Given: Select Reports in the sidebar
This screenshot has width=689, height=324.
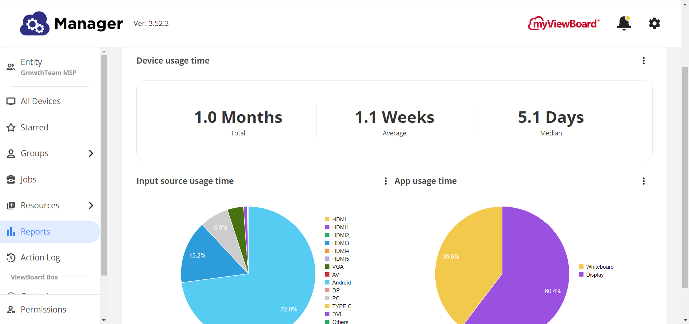Looking at the screenshot, I should pos(50,232).
